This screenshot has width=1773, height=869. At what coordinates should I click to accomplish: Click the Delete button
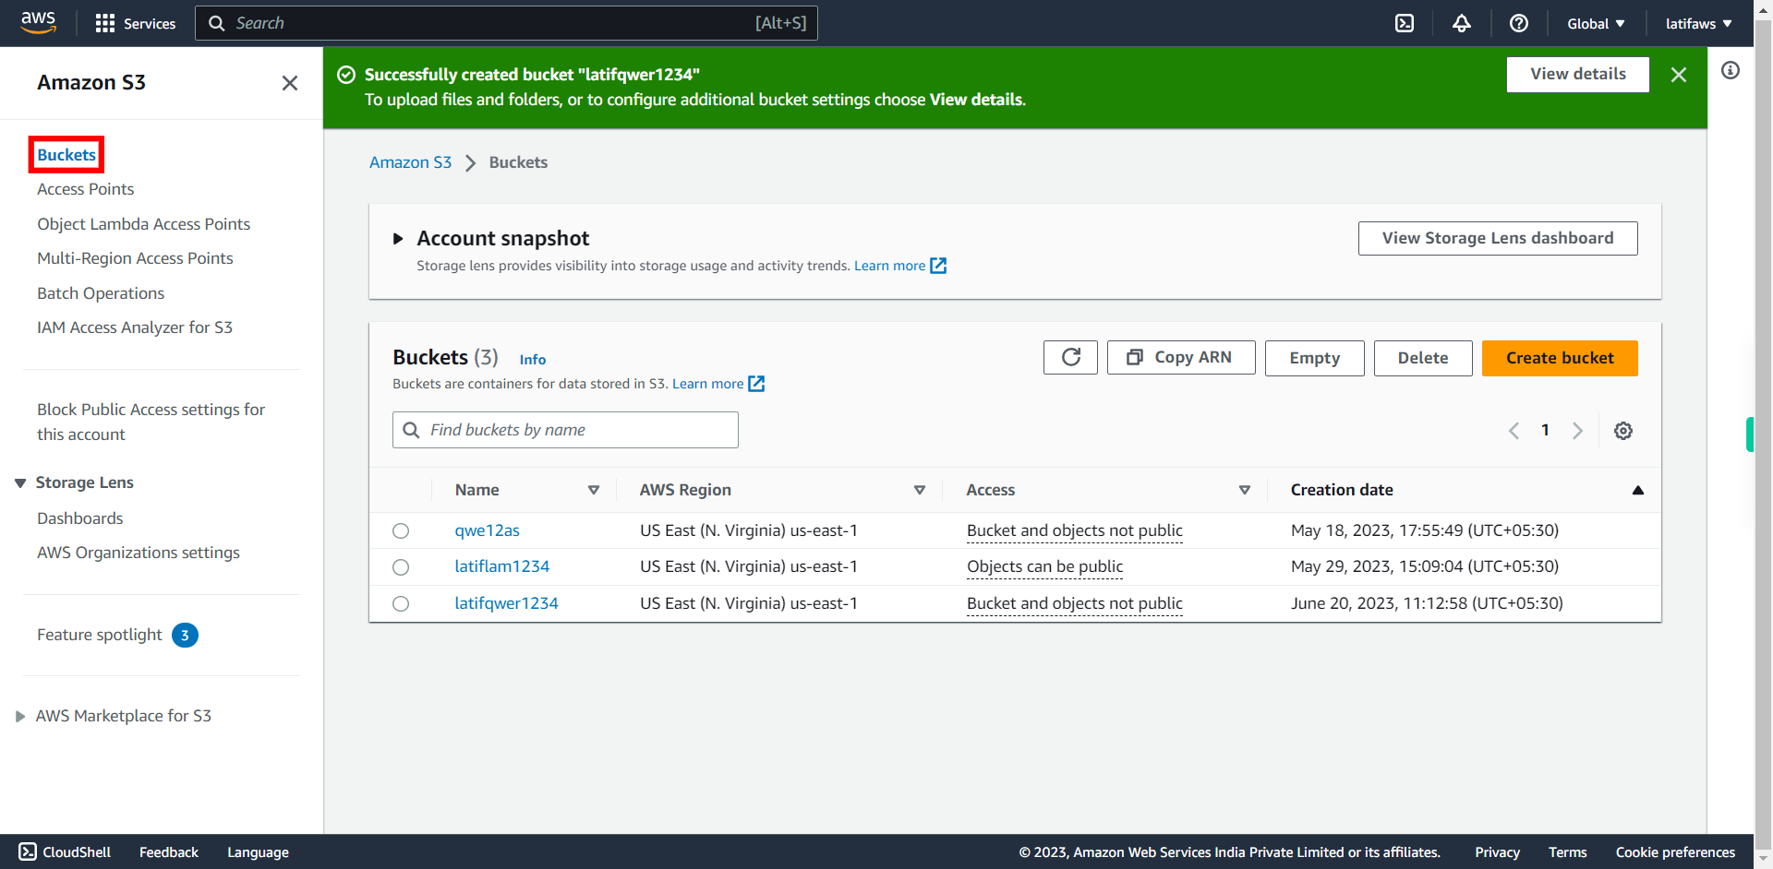(1423, 358)
